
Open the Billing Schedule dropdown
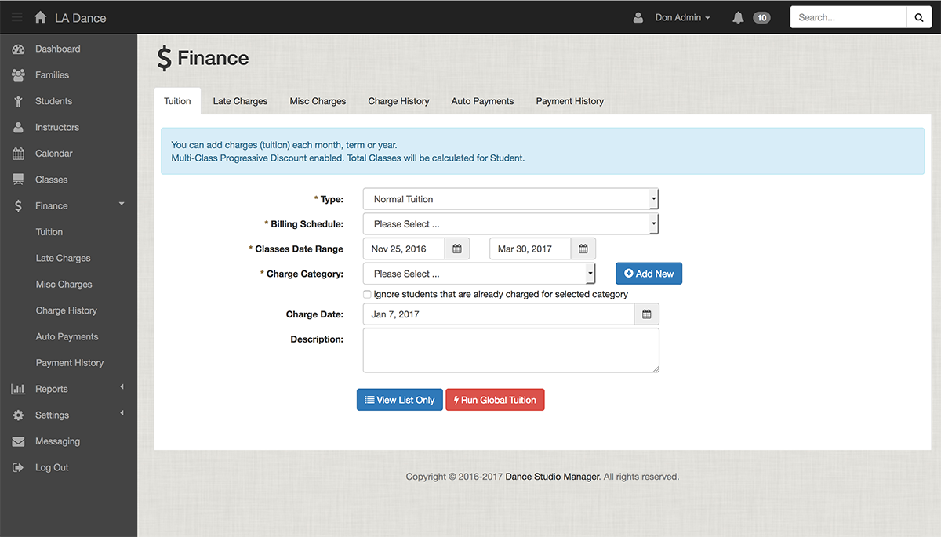(510, 223)
